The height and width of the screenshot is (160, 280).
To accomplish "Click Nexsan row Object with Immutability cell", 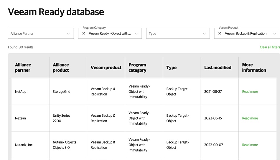I will pos(144,118).
